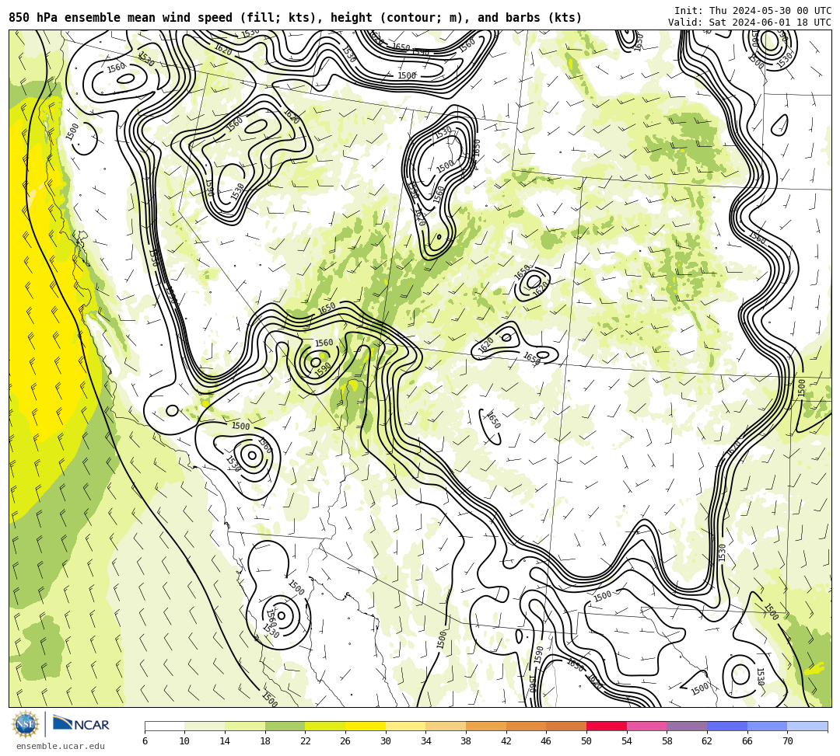
Task: Click the colorbar tick label '26'
Action: [345, 741]
